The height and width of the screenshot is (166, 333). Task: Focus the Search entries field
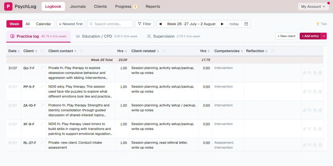coord(110,24)
